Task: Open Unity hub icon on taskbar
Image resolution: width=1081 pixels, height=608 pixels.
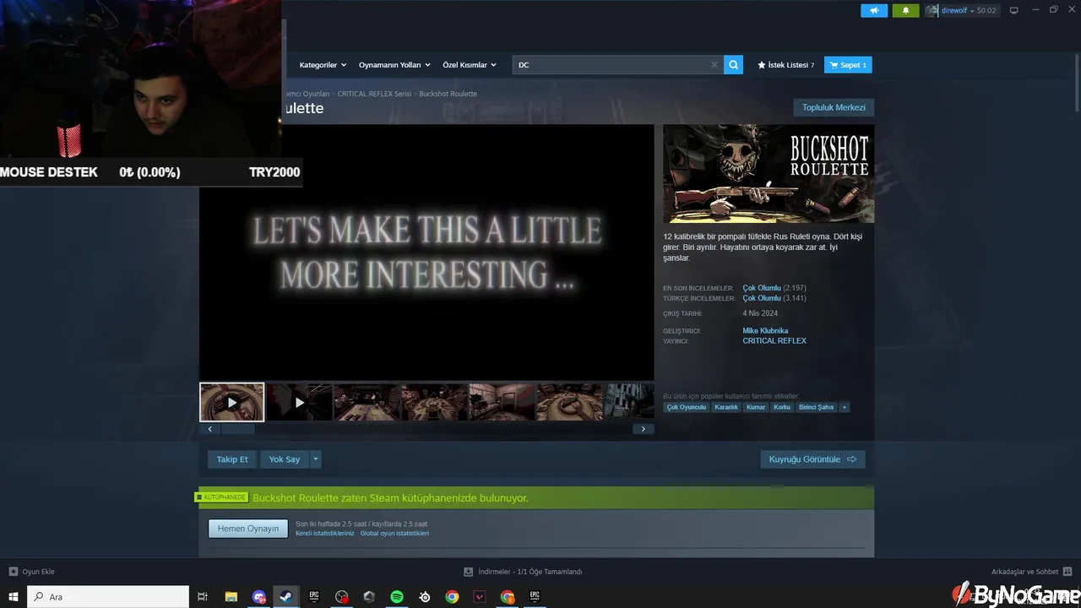Action: pos(369,597)
